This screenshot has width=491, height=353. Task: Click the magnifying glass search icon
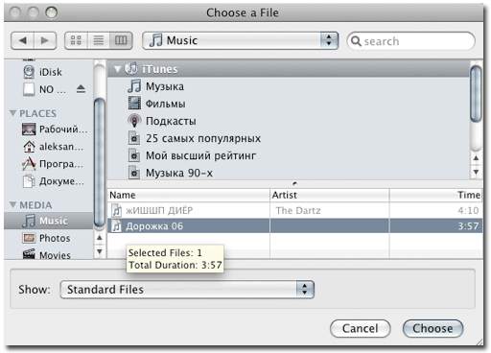coord(356,41)
